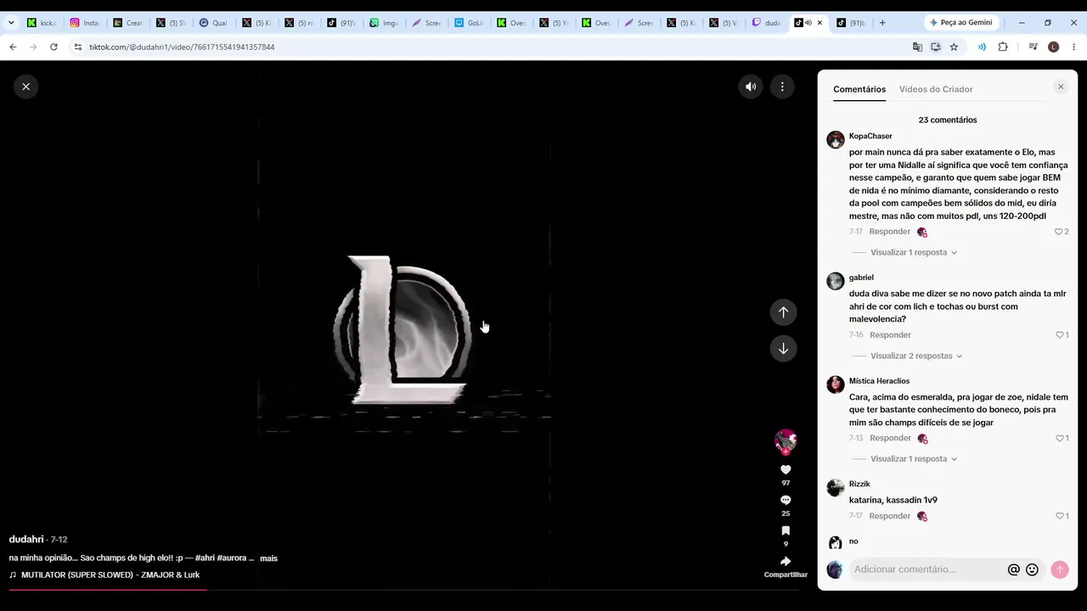Expand 'Visualizar 1 resposta' under KopaChaser

coord(913,252)
